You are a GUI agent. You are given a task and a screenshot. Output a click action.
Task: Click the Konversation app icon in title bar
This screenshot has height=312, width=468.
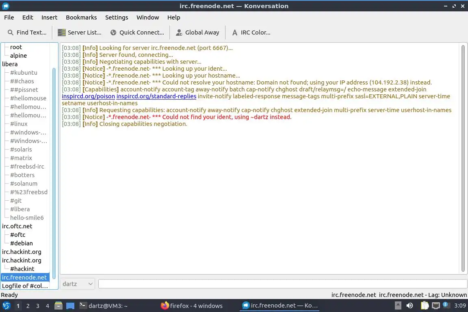[5, 6]
